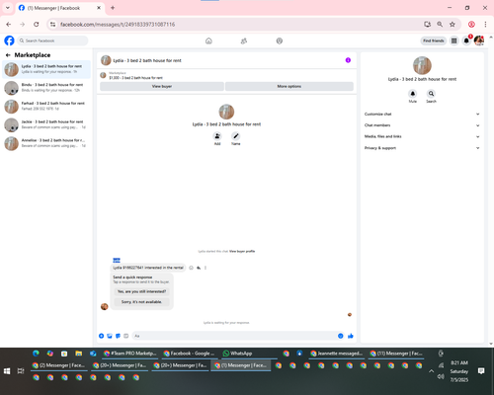Open the Friends icon in top navigation
This screenshot has width=494, height=395.
[x=244, y=40]
